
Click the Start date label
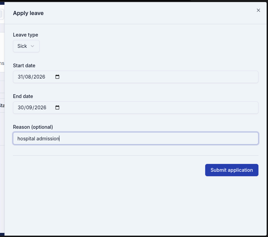[24, 66]
